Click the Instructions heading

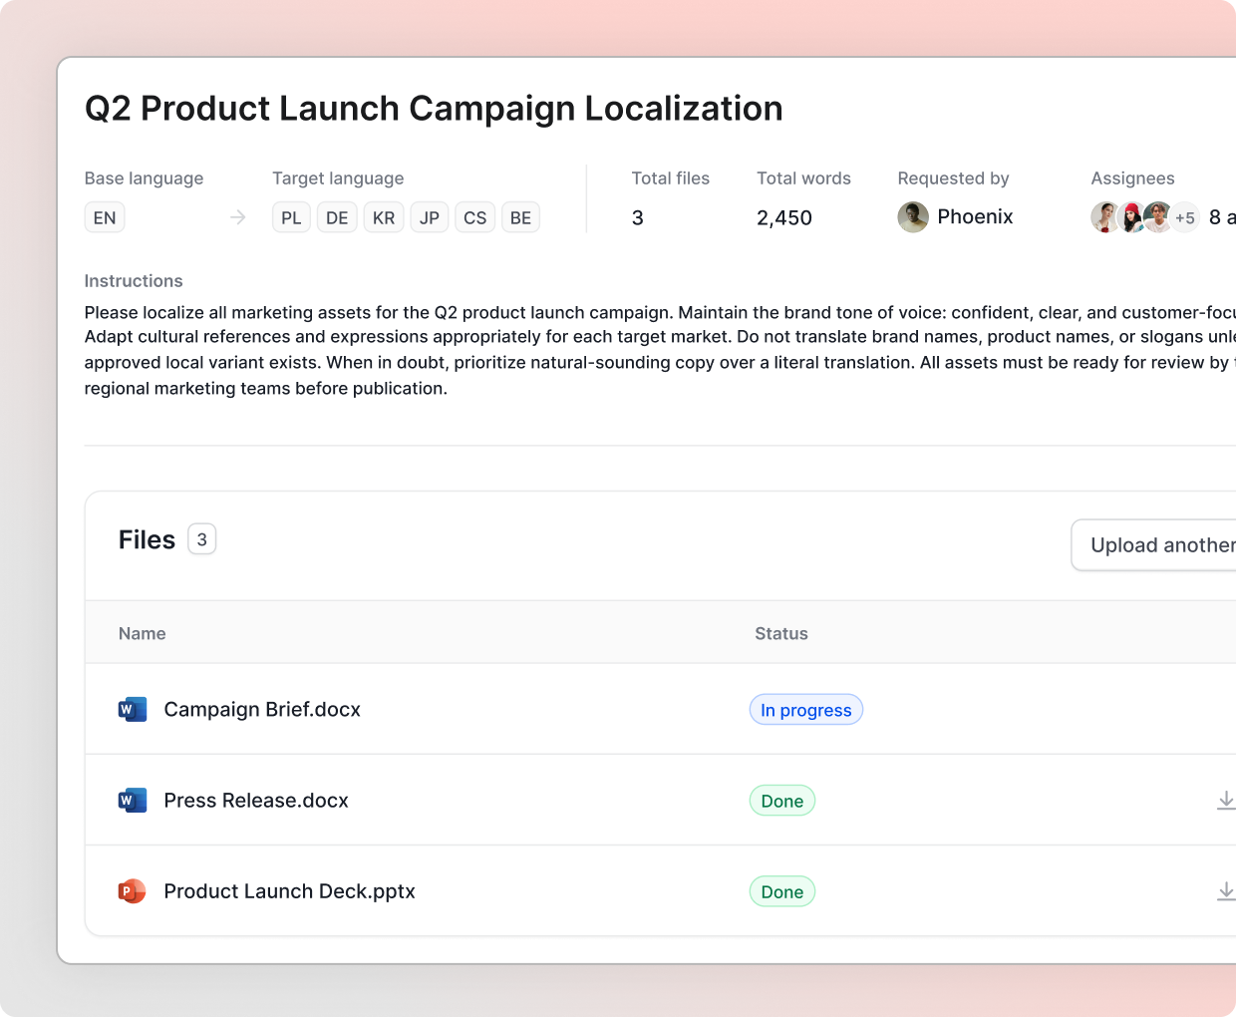pyautogui.click(x=134, y=280)
